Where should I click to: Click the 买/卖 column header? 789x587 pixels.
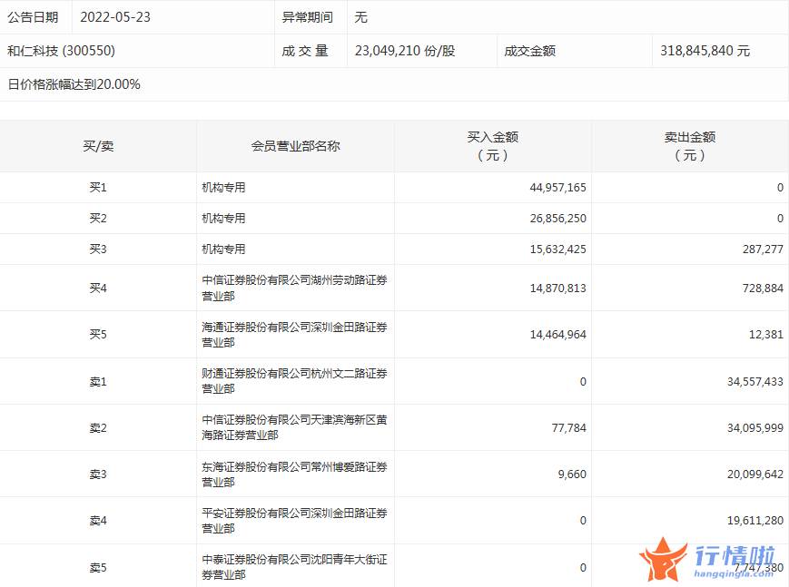[98, 146]
